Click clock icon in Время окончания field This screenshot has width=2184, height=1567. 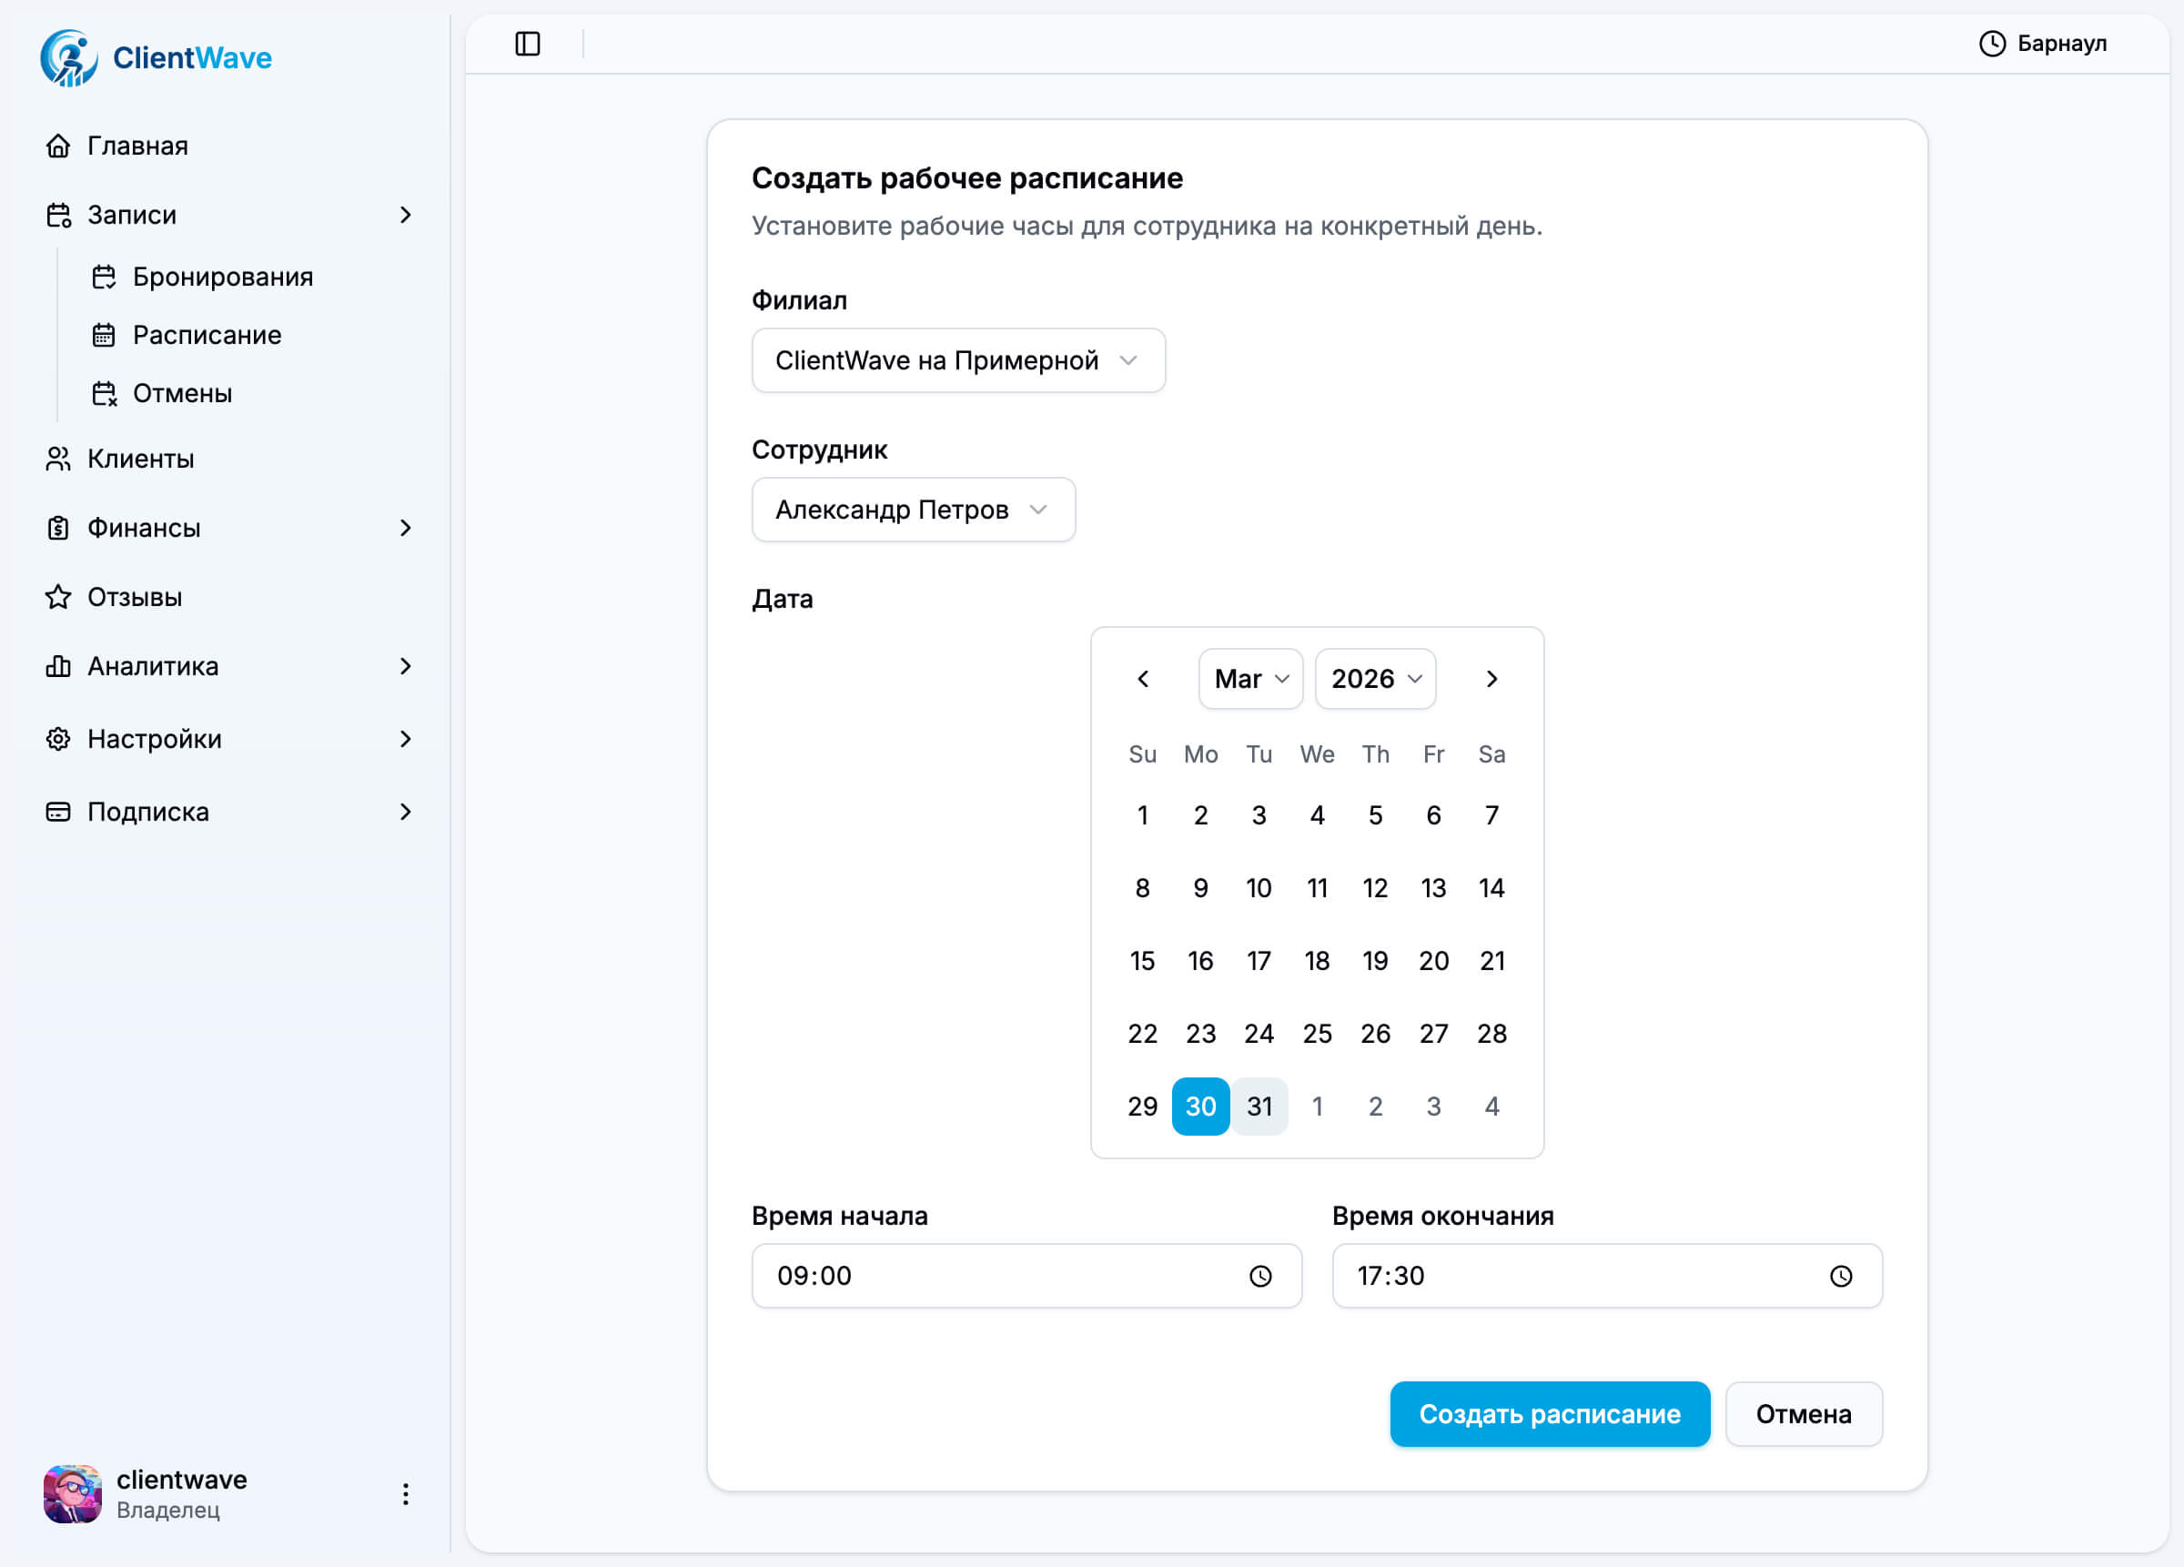[x=1840, y=1276]
